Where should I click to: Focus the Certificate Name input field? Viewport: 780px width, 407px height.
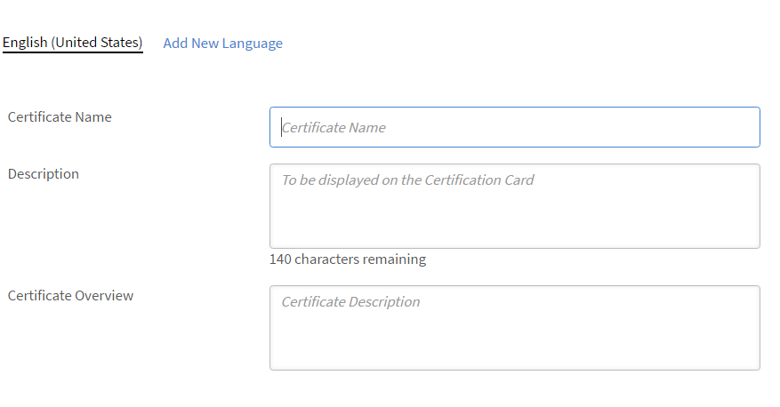pyautogui.click(x=515, y=127)
